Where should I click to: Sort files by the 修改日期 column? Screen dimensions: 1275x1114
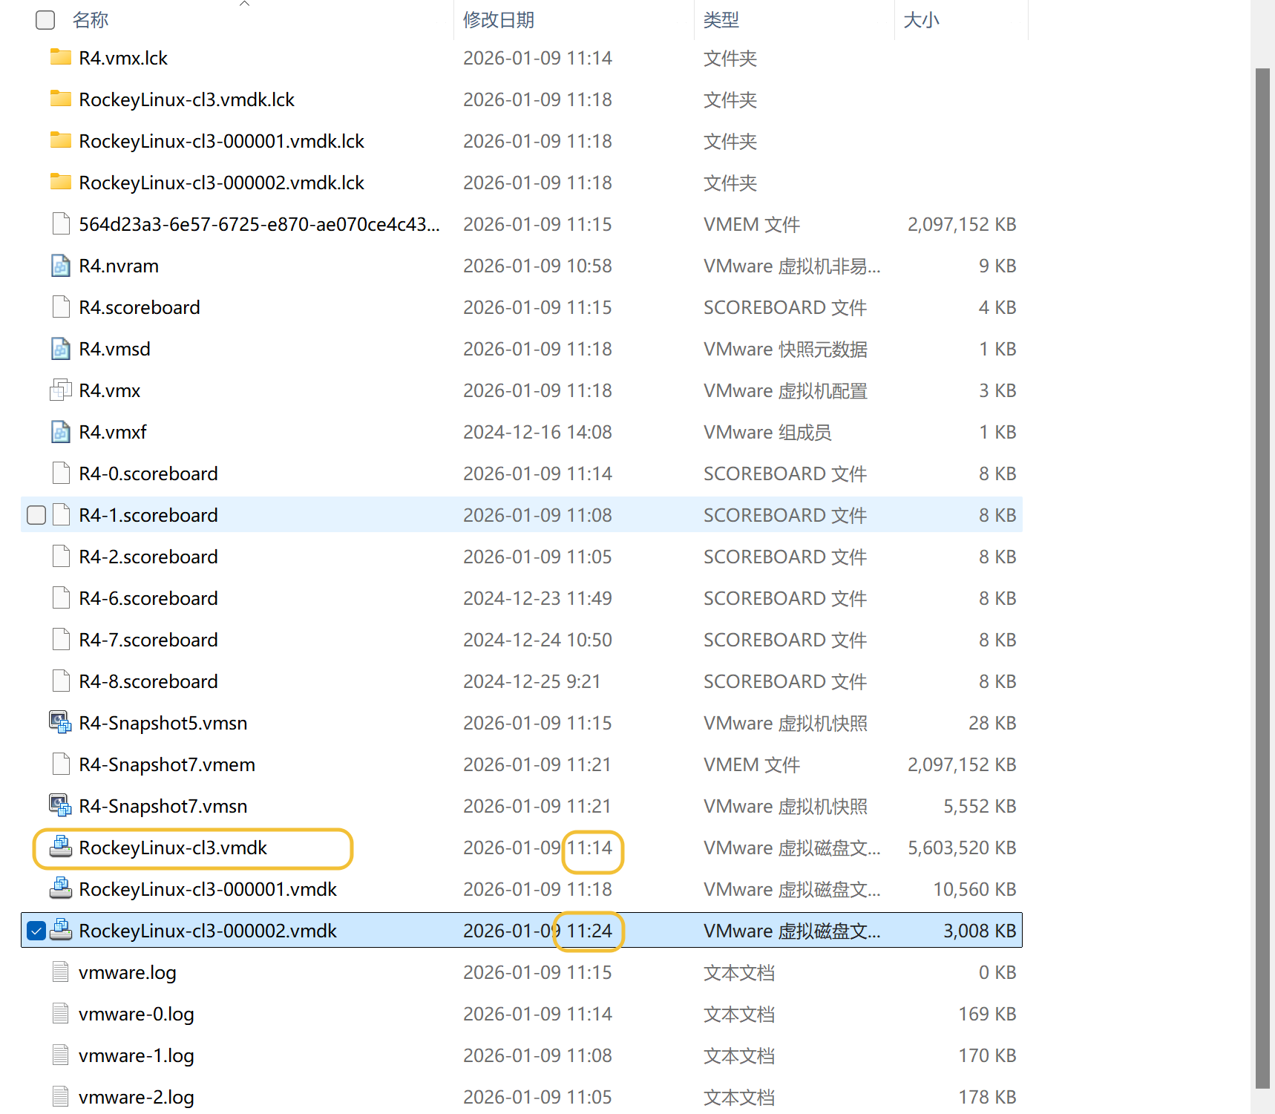point(499,20)
